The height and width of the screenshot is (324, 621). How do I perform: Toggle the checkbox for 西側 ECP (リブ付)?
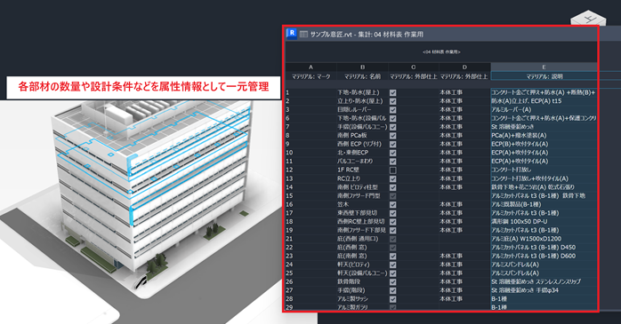click(392, 144)
